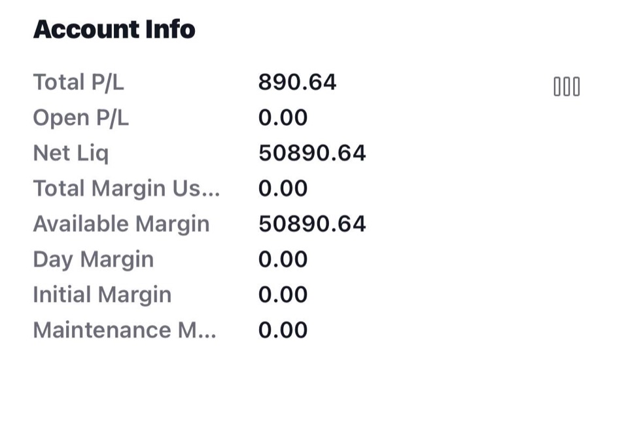Click the truncated Total Margin Us label text
This screenshot has width=628, height=429.
[x=116, y=189]
